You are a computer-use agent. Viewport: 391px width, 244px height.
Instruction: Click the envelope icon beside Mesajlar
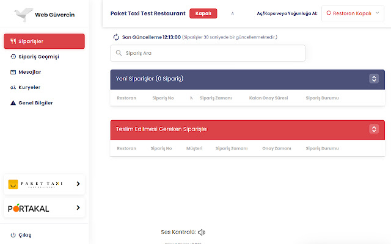click(13, 72)
